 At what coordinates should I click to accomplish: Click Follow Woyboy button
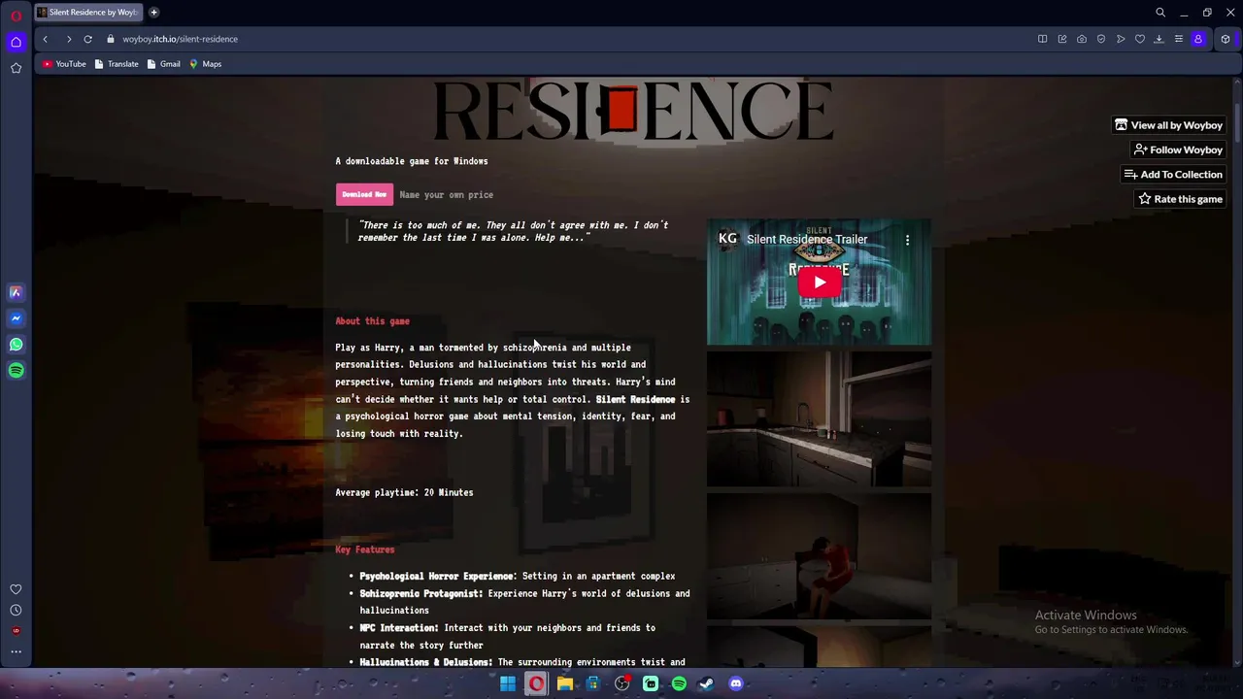(1178, 150)
